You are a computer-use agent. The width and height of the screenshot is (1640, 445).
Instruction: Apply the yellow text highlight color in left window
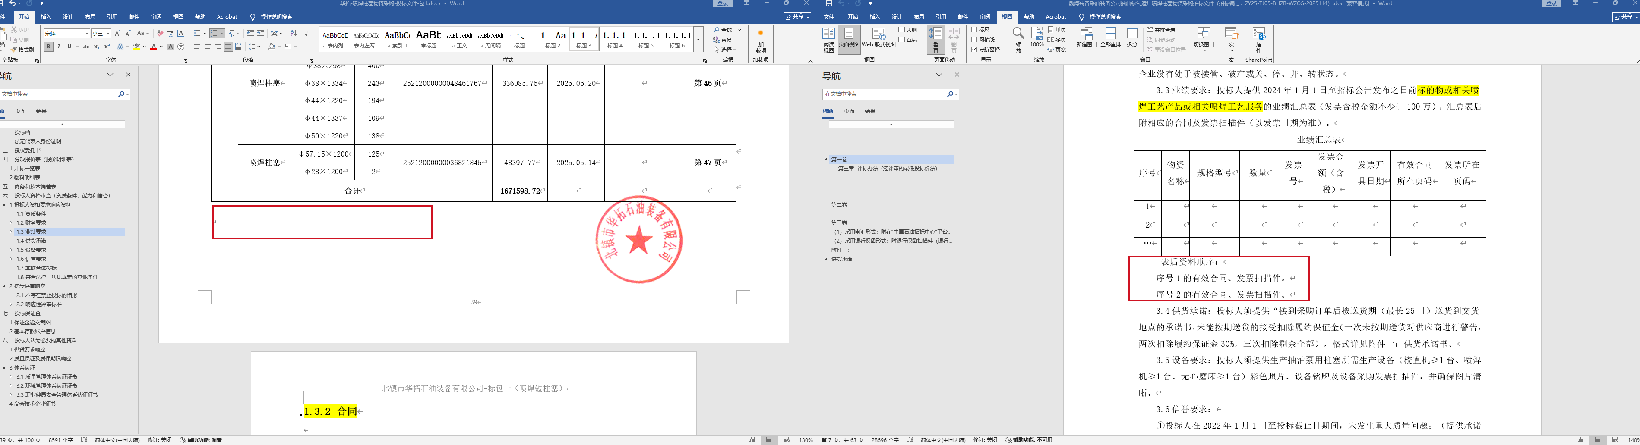coord(137,47)
